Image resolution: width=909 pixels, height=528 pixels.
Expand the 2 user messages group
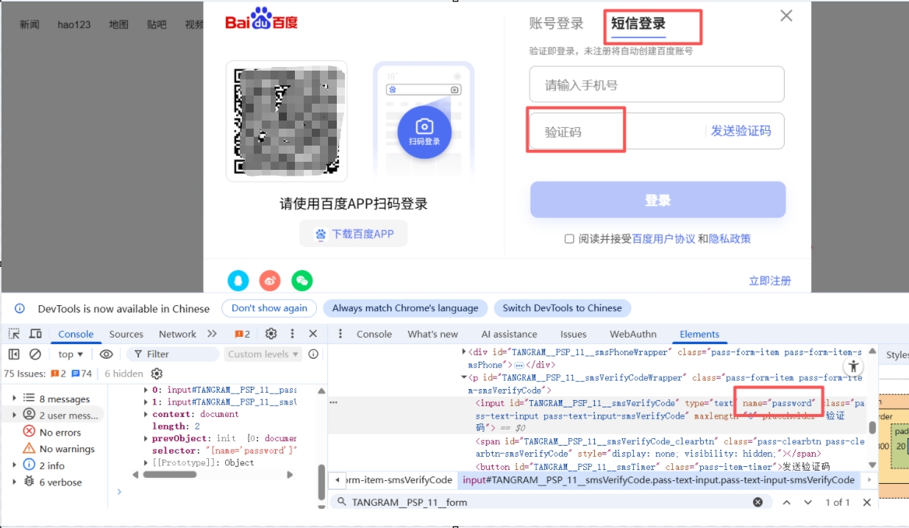click(15, 415)
